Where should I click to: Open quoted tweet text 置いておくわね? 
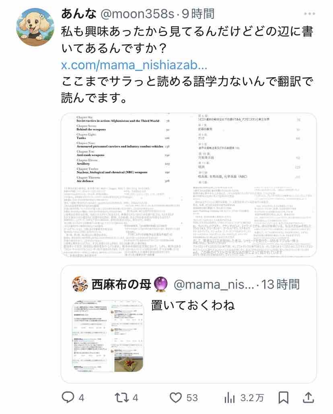[193, 305]
